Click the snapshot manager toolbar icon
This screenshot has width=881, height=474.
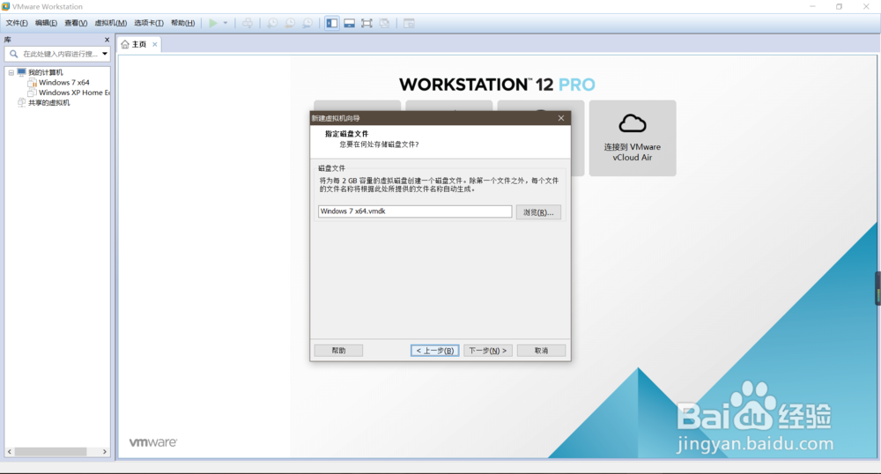tap(307, 23)
